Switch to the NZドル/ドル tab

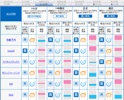(x=44, y=2)
